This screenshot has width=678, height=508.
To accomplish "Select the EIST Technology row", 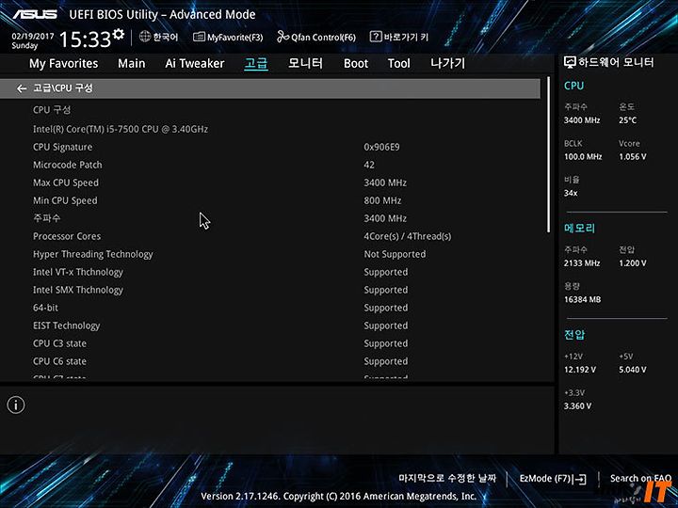I will coord(270,325).
